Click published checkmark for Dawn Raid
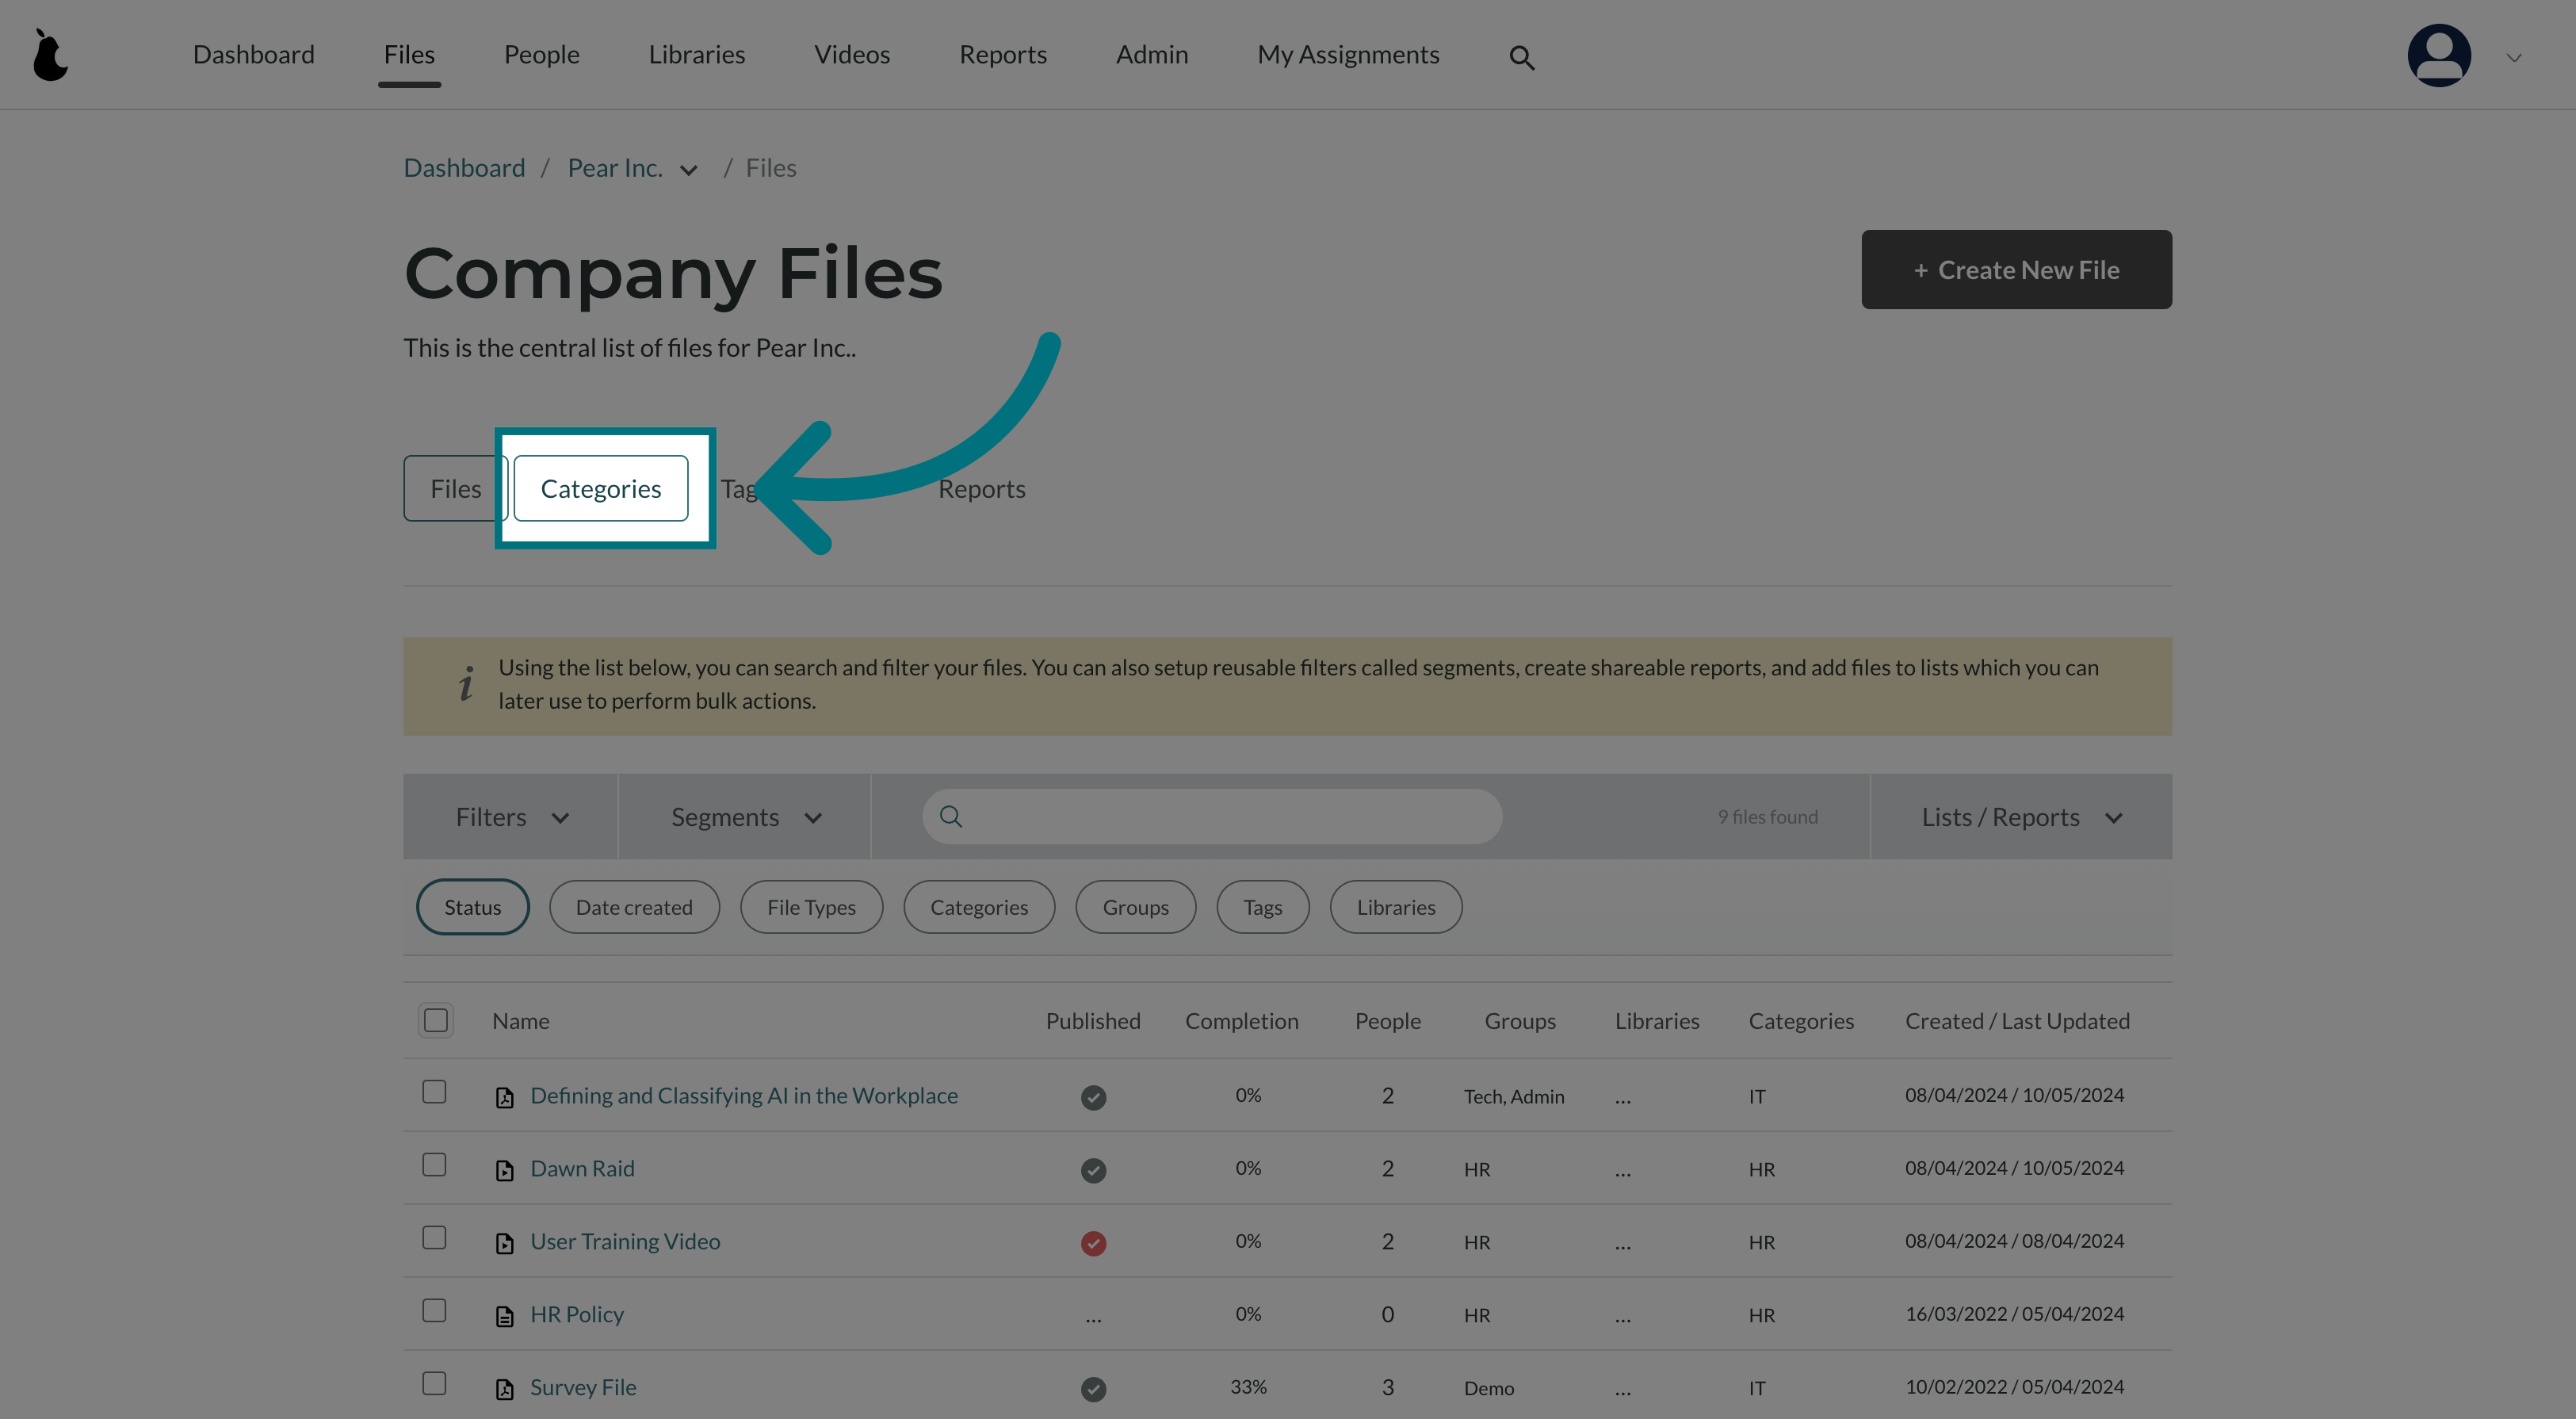 [1093, 1170]
